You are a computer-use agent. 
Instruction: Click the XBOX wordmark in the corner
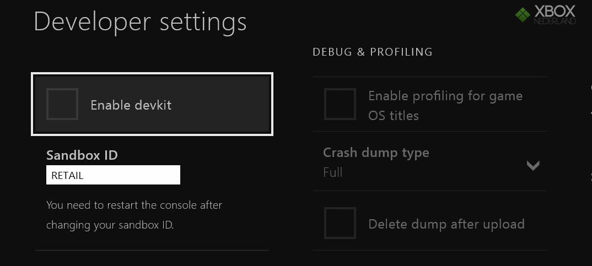[x=555, y=11]
